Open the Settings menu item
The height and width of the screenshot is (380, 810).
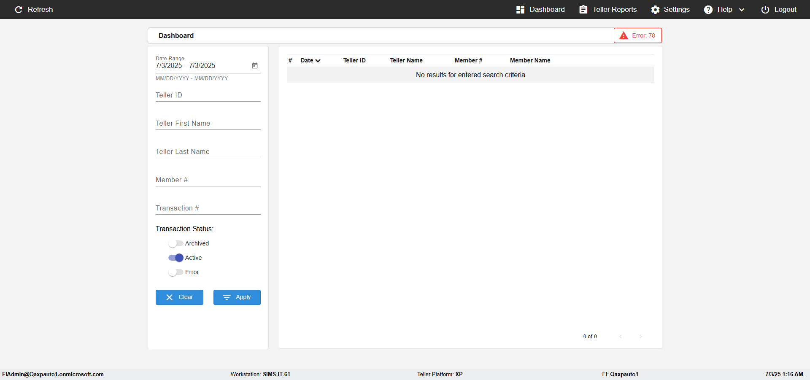[670, 9]
